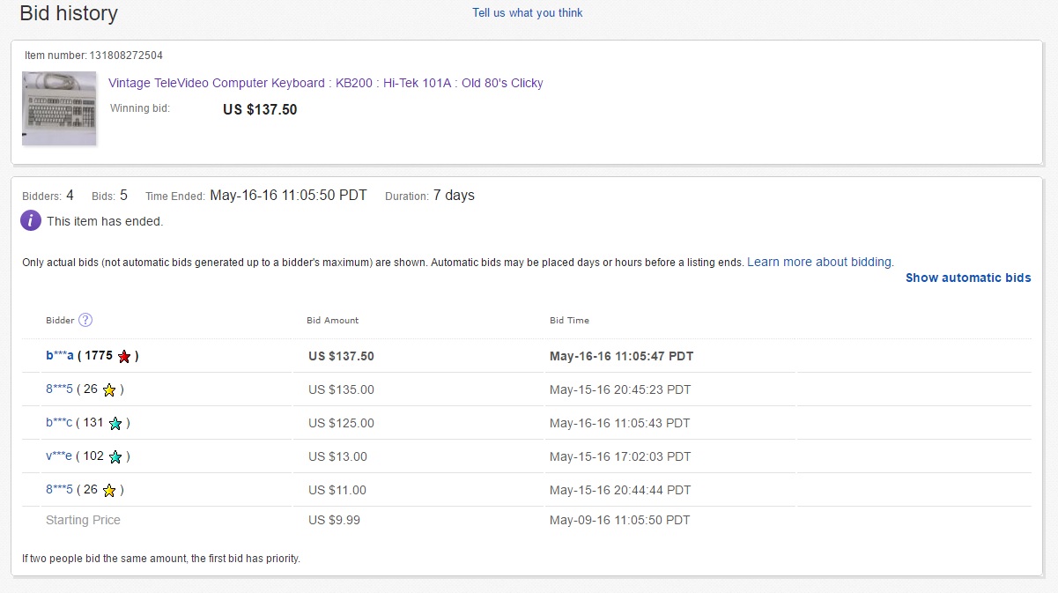
Task: Click the purple info icon beside 'This item has ended'
Action: click(x=31, y=221)
